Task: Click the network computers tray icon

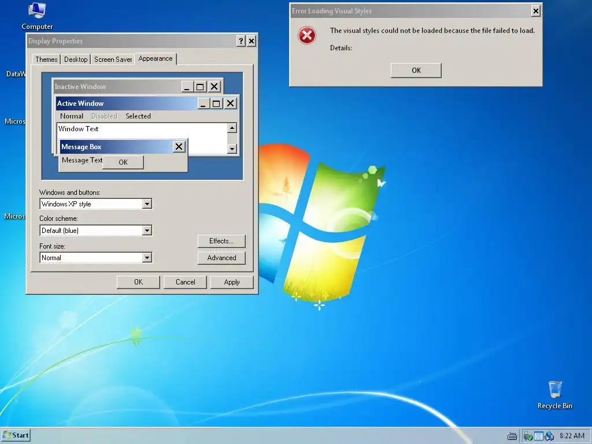Action: (x=549, y=436)
